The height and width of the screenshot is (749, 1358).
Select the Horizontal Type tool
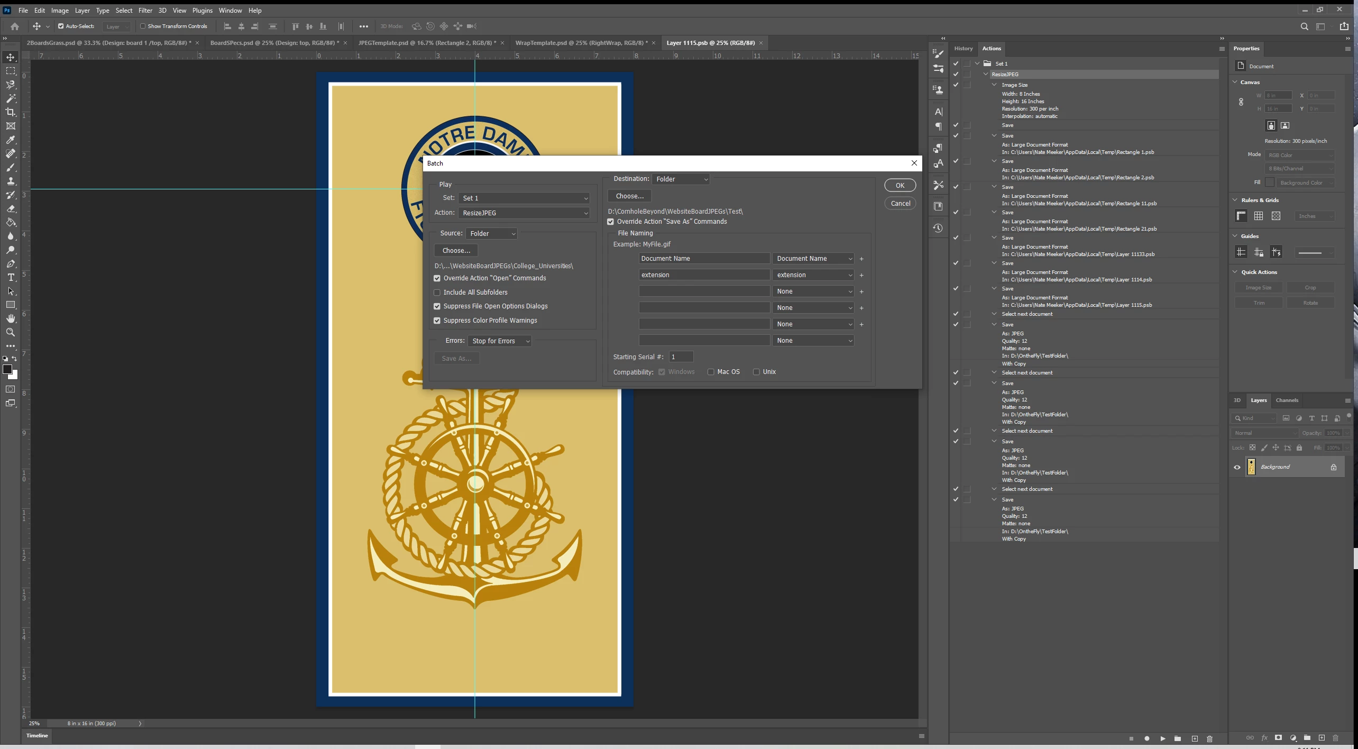tap(11, 277)
